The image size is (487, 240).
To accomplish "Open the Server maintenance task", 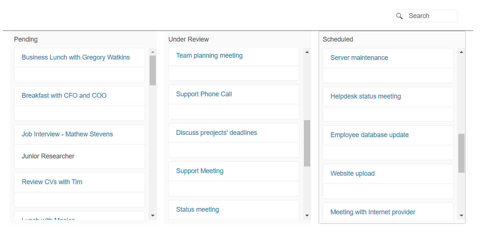I will pyautogui.click(x=359, y=57).
